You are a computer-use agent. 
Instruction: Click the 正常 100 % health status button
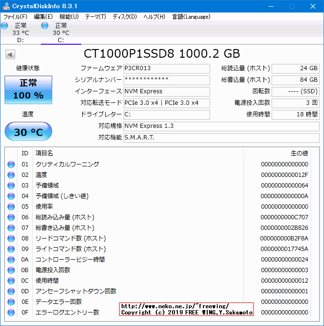(x=28, y=90)
